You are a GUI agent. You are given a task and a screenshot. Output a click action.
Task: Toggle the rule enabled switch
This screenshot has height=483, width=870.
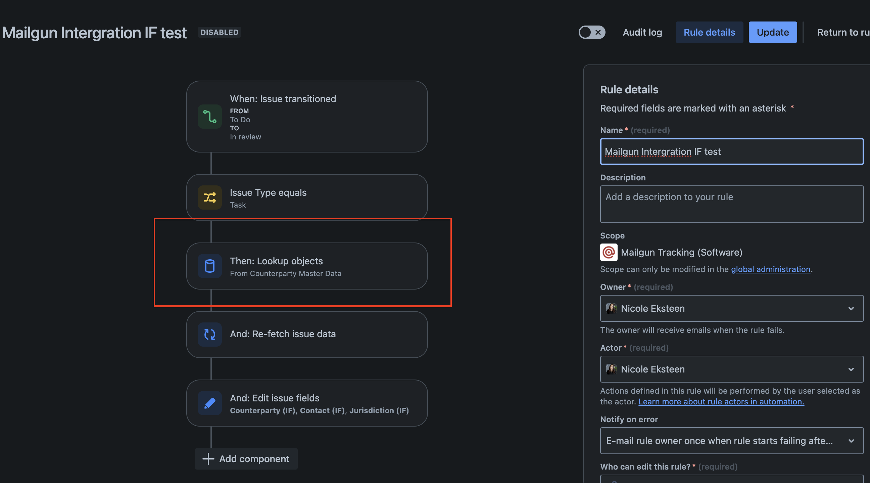click(592, 33)
